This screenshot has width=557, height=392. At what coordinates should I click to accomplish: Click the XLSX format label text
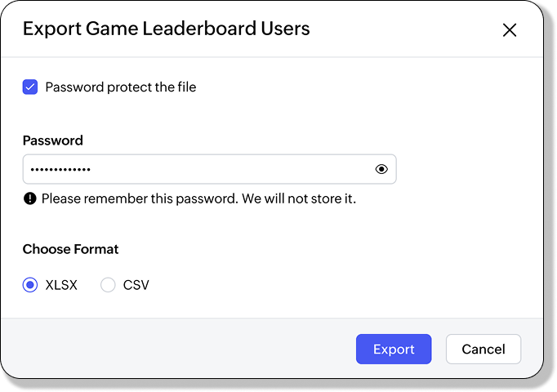point(61,285)
